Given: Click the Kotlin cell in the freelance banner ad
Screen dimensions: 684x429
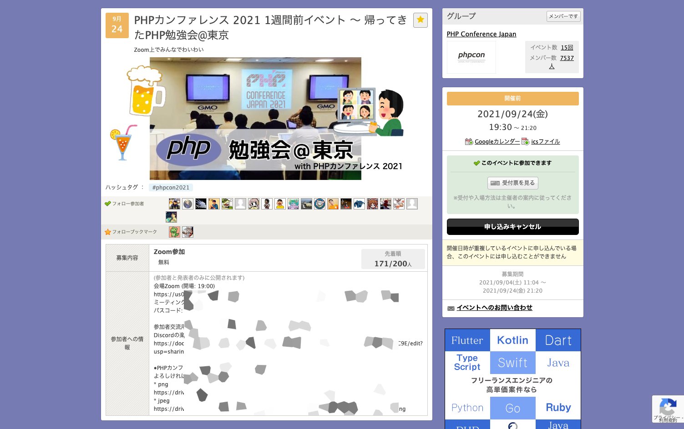Looking at the screenshot, I should point(512,340).
